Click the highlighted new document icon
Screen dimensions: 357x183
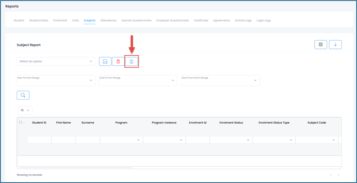[x=132, y=61]
